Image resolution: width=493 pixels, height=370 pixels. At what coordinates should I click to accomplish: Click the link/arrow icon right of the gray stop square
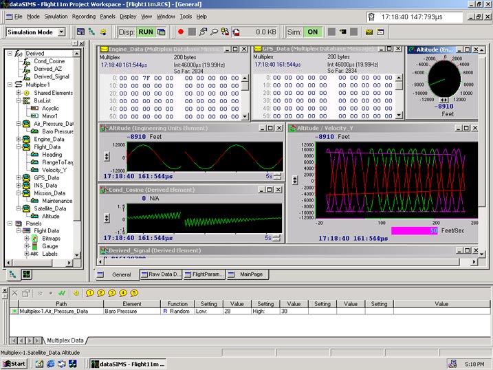click(x=203, y=32)
